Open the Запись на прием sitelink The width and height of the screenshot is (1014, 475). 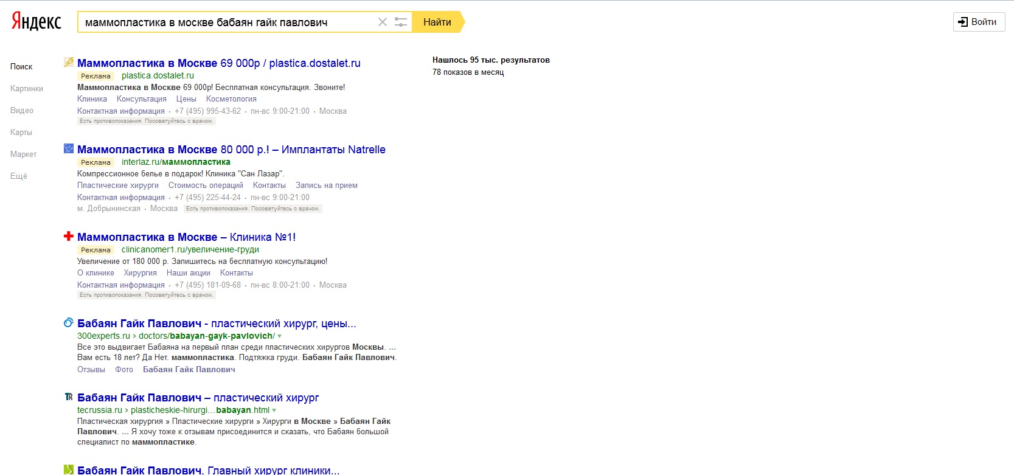click(327, 185)
